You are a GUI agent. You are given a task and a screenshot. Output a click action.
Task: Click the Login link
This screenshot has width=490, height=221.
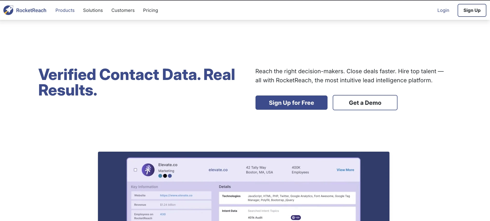click(443, 10)
